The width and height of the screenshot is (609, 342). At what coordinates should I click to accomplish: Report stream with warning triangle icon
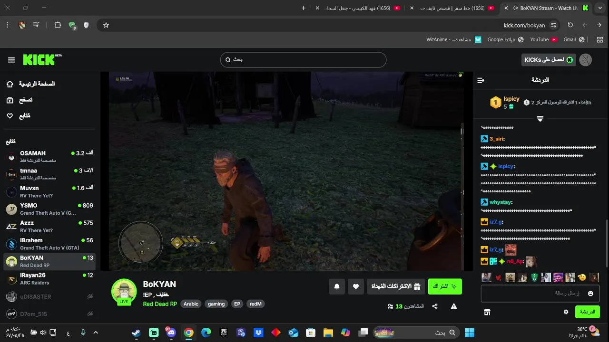(454, 306)
